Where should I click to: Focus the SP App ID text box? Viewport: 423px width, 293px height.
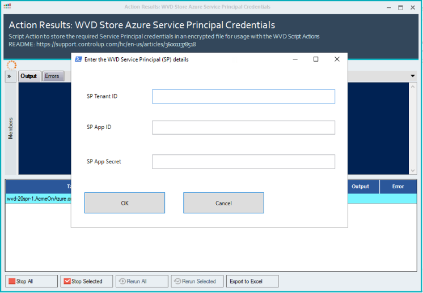click(243, 127)
